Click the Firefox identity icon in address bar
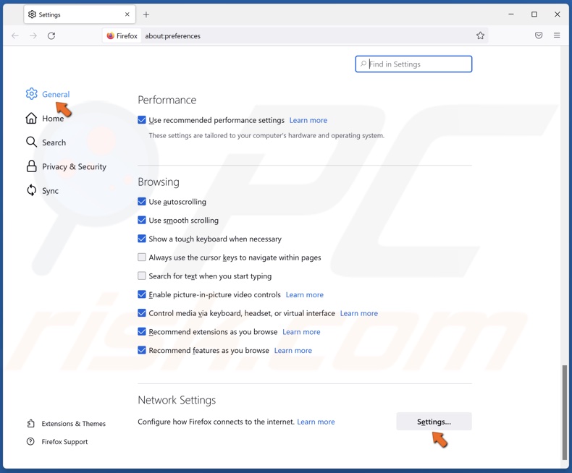The width and height of the screenshot is (572, 473). [111, 35]
